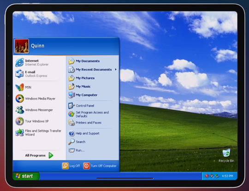The image size is (249, 191).
Task: Click the My Computer monitor icon
Action: (71, 95)
